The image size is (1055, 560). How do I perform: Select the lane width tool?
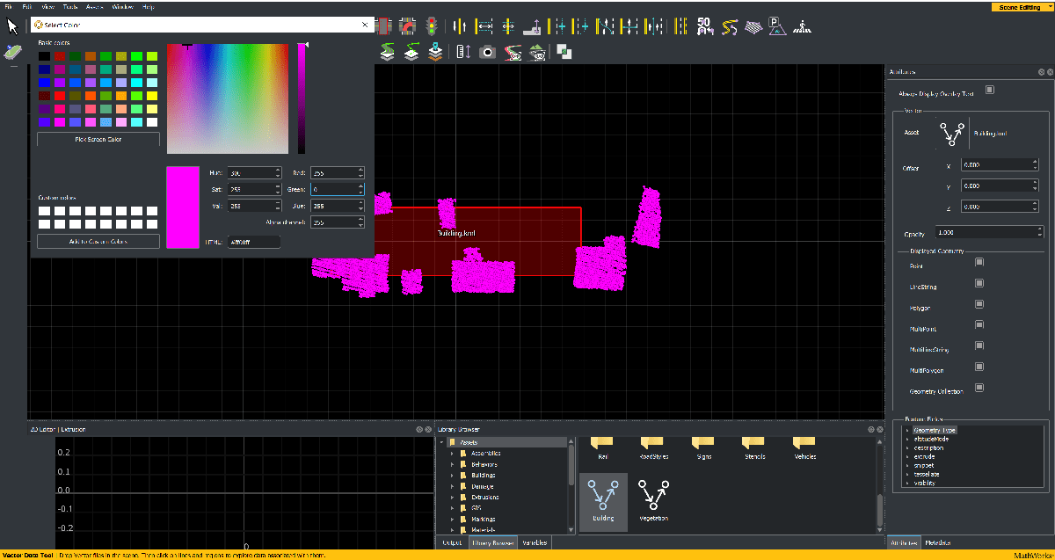(x=484, y=26)
